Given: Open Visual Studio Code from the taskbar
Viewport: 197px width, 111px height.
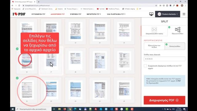Looking at the screenshot, I should (x=111, y=109).
